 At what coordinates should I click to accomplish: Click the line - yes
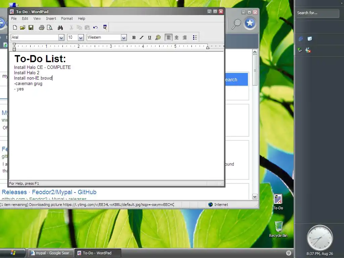pos(19,89)
